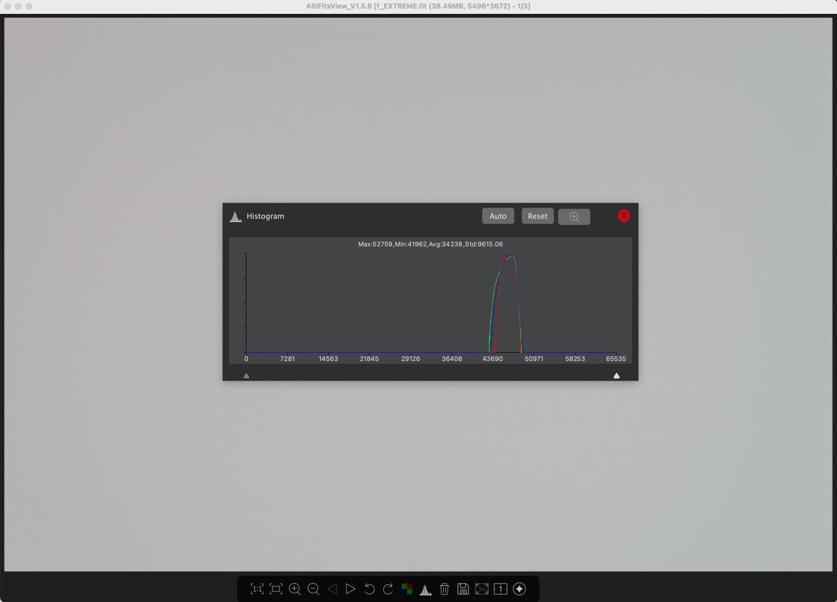
Task: Click the 36408 axis label on histogram
Action: pyautogui.click(x=452, y=359)
